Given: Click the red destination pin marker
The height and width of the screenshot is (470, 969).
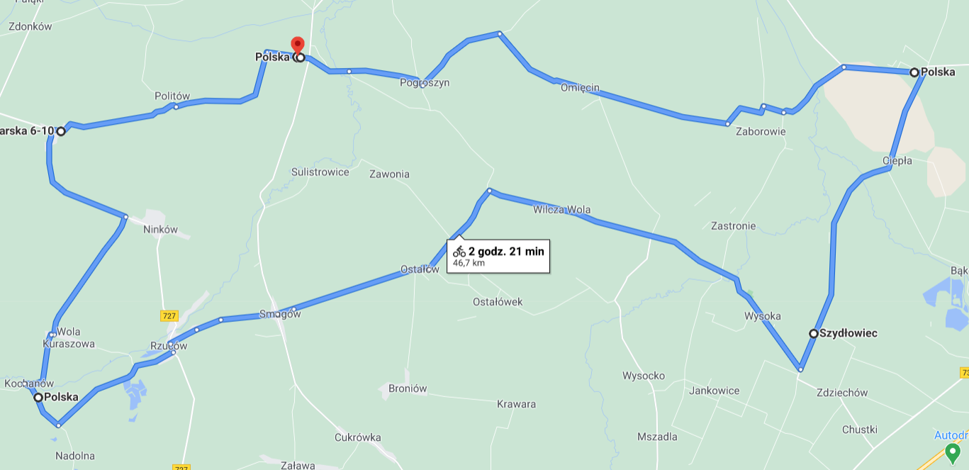Looking at the screenshot, I should tap(298, 45).
